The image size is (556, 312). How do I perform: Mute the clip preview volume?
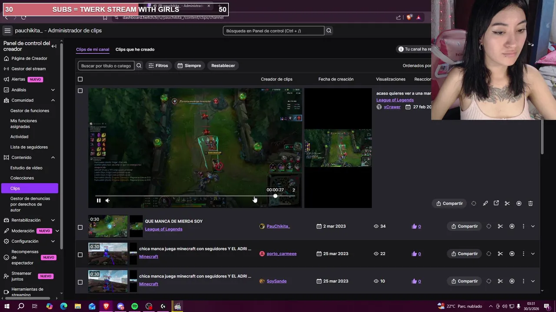(x=108, y=200)
